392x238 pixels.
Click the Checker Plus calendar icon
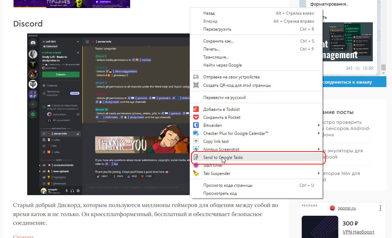196,133
